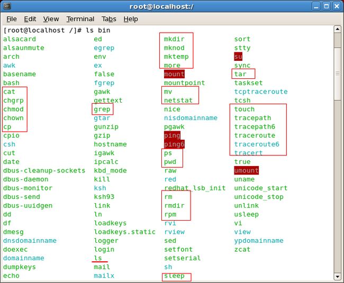This screenshot has width=344, height=283.
Task: Click the 'ypdomainname' entry
Action: 259,241
